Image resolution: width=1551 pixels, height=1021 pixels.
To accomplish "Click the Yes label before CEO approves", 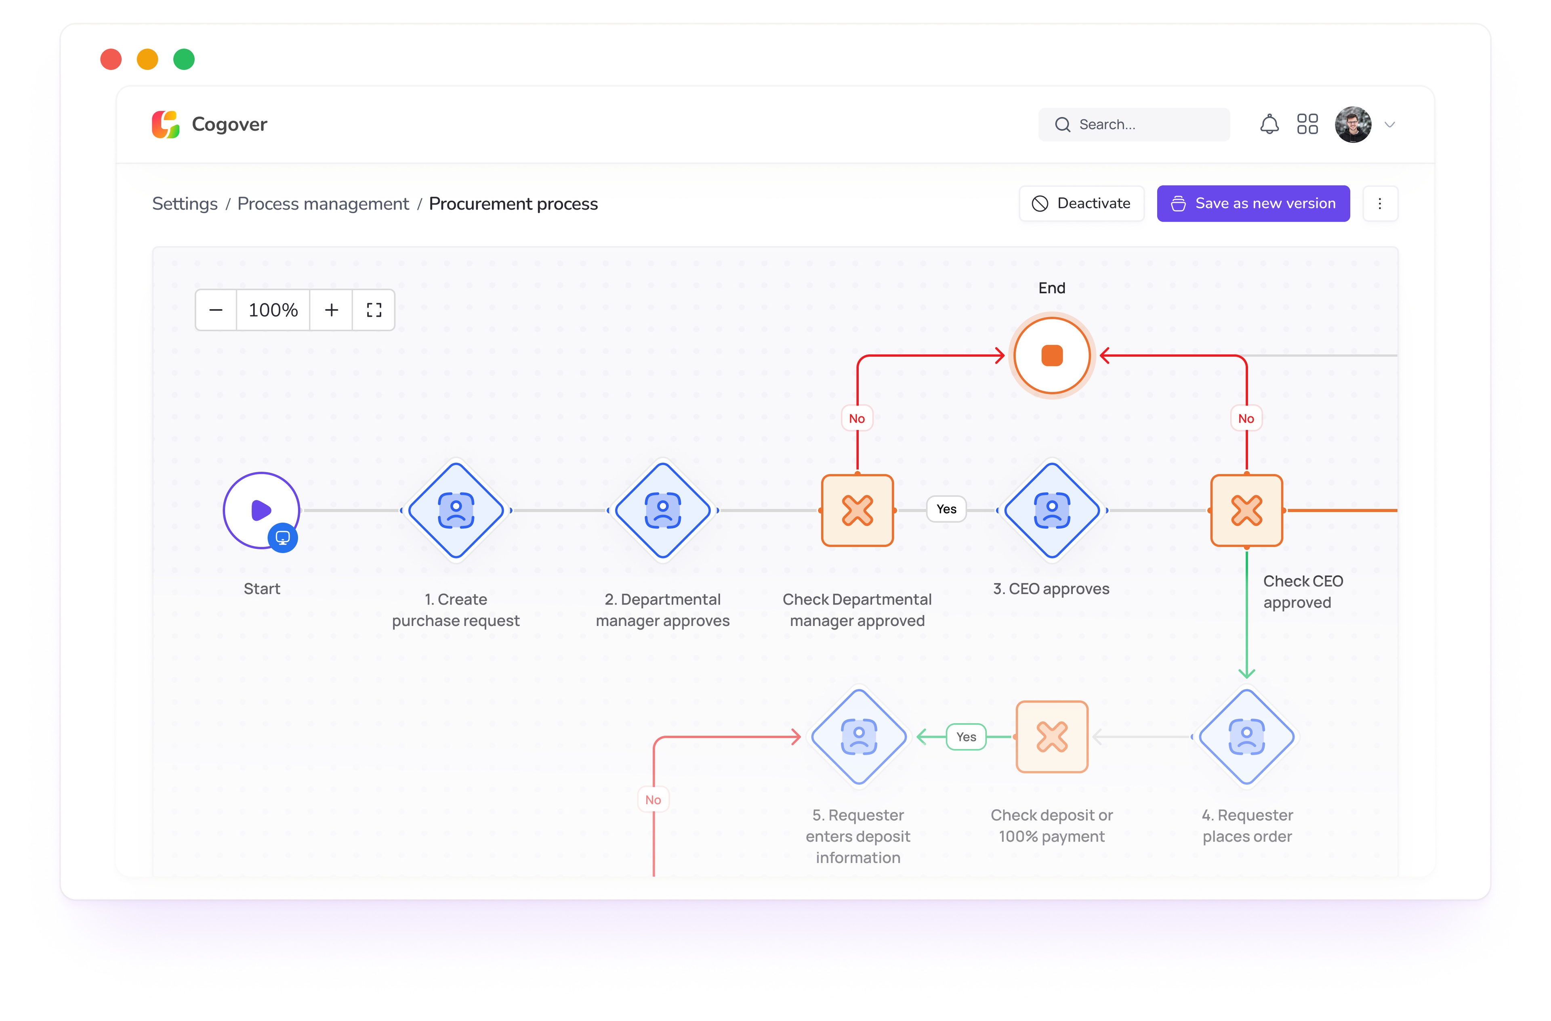I will (x=946, y=509).
